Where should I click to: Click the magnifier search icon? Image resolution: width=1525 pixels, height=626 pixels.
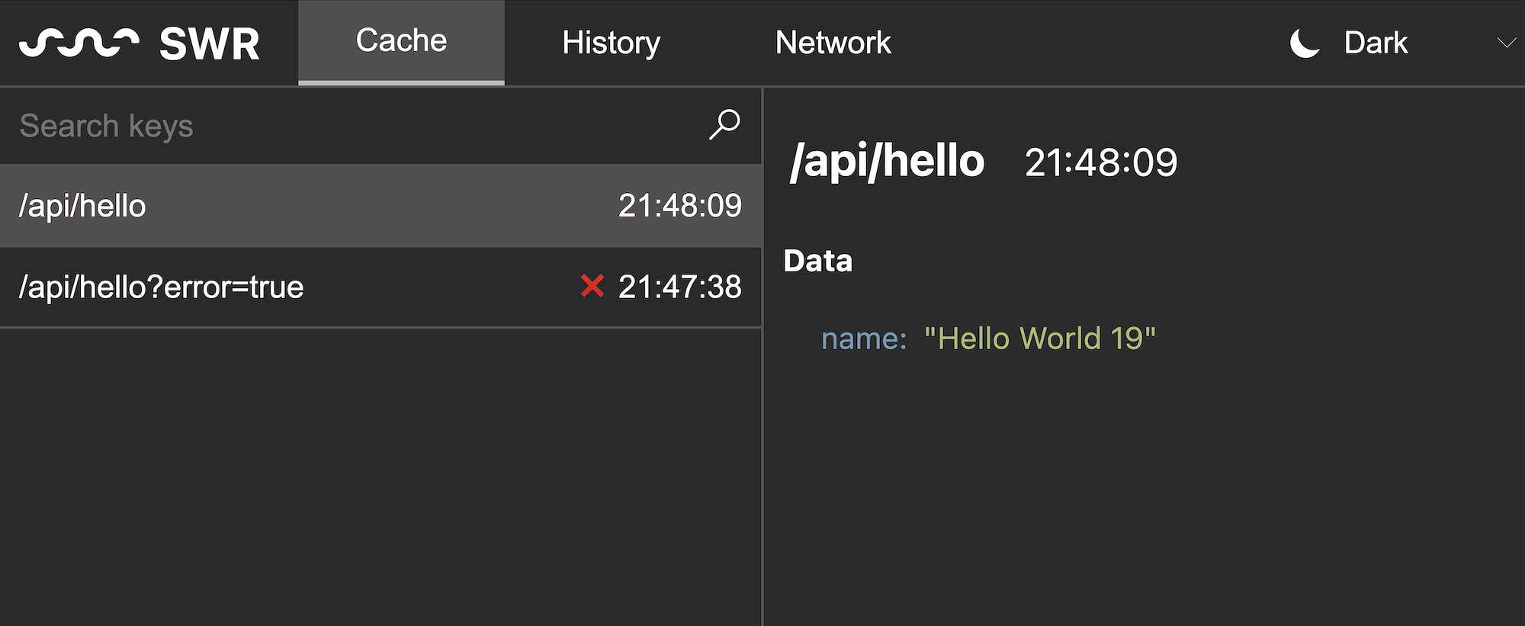click(x=724, y=125)
